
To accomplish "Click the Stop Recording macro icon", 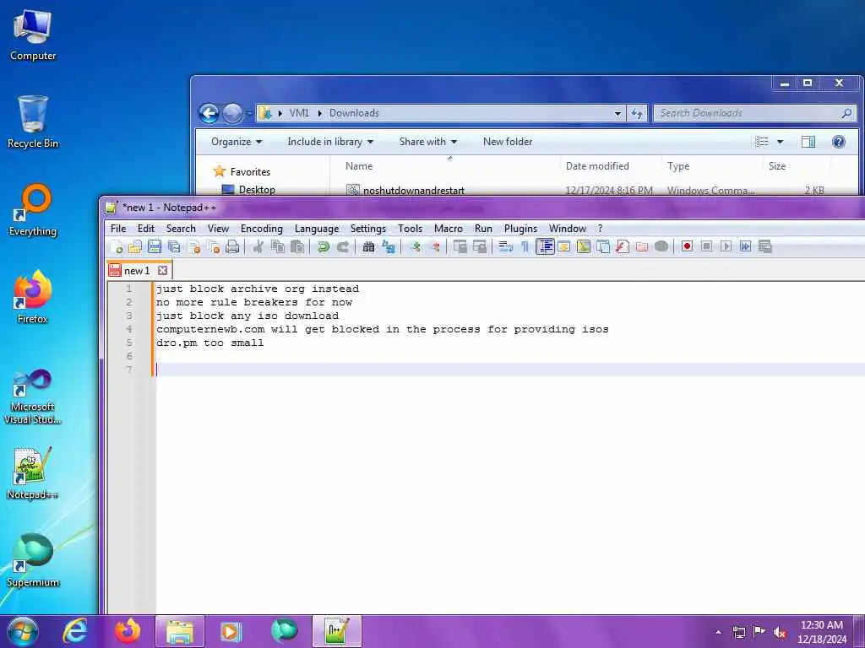I will coord(707,247).
